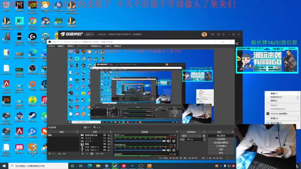
Task: Select the Apex Legends desktop icon
Action: click(x=6, y=87)
